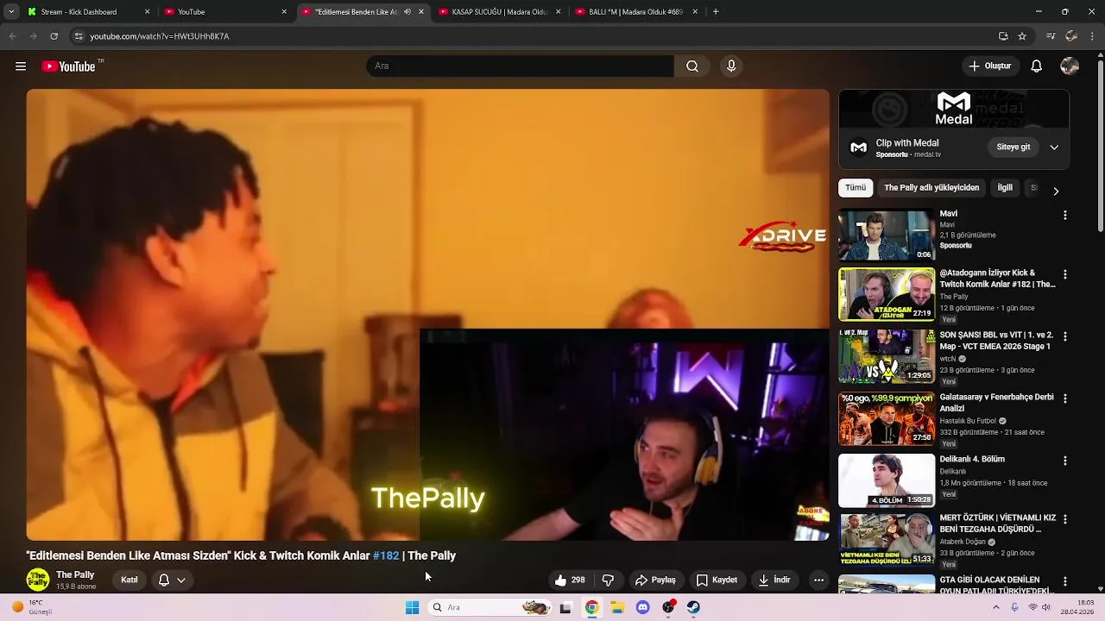Click the video player to pause
1105x621 pixels.
coord(427,315)
